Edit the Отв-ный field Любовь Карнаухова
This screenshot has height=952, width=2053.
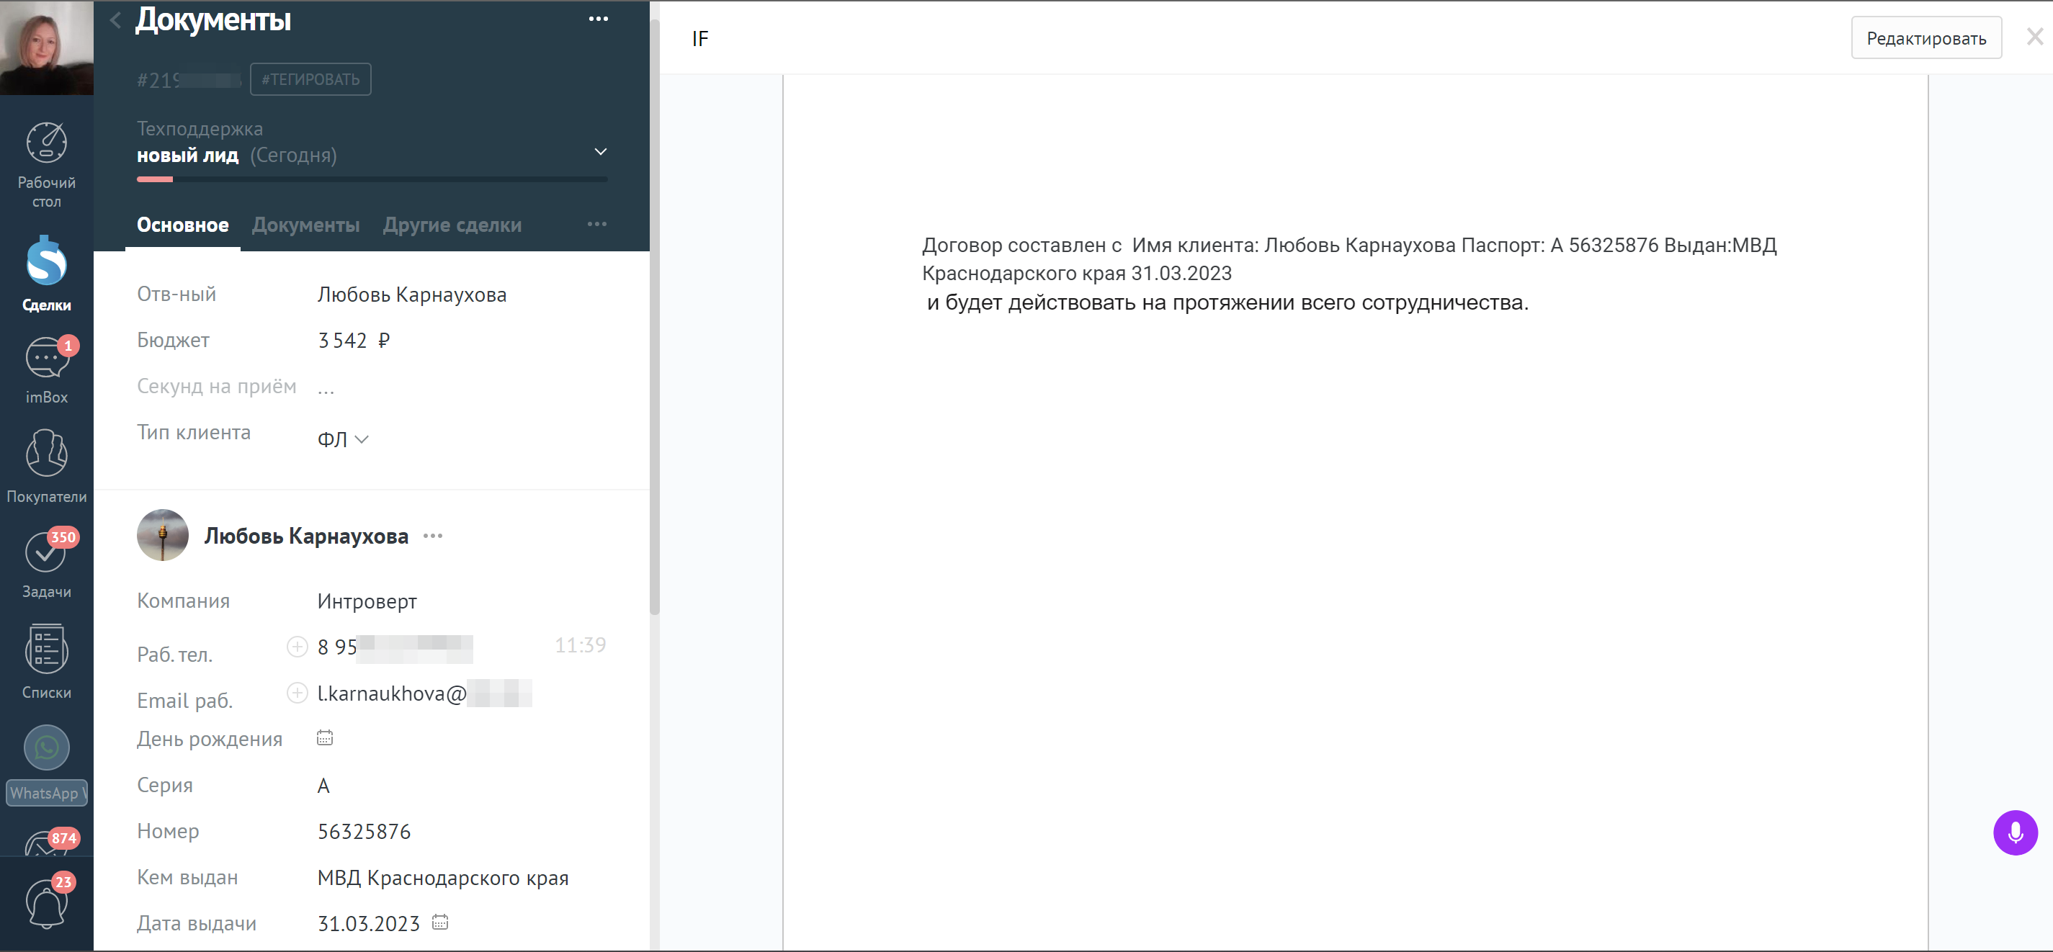click(x=412, y=295)
